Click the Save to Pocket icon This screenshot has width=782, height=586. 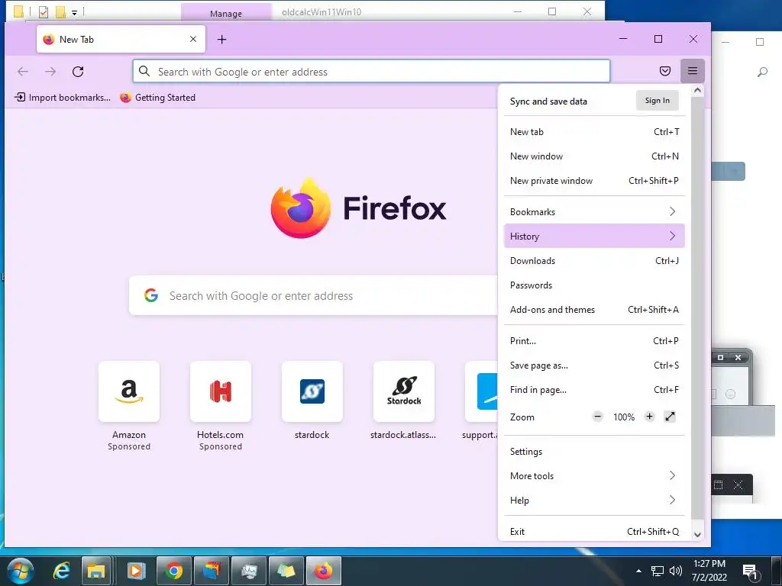[x=665, y=71]
